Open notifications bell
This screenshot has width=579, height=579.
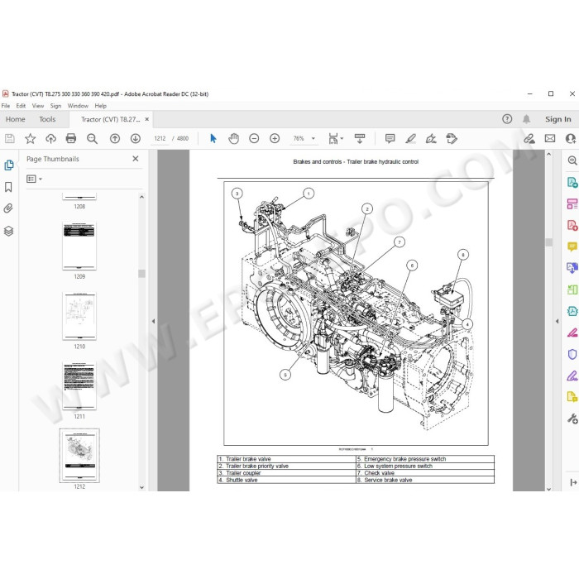pos(526,119)
